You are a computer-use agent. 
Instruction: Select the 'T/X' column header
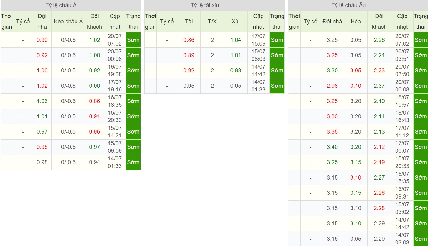pos(212,22)
